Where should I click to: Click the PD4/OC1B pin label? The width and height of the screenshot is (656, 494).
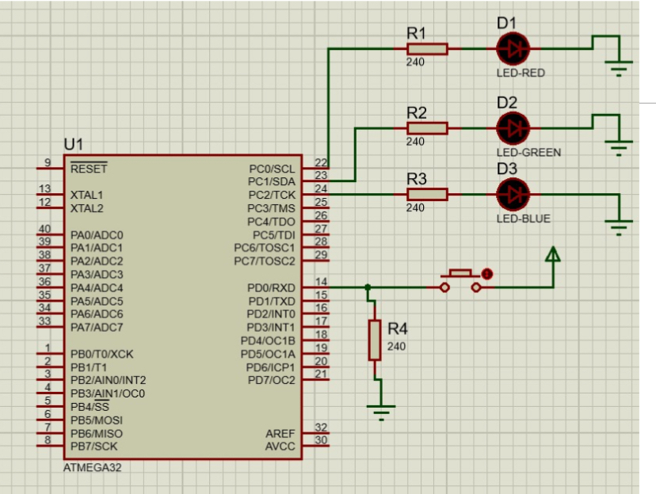click(268, 341)
